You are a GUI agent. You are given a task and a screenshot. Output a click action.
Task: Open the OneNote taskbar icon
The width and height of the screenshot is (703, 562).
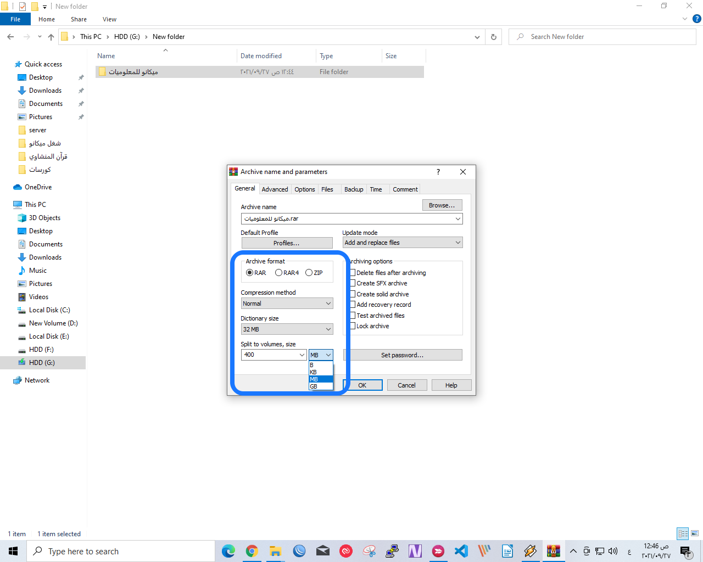(415, 551)
